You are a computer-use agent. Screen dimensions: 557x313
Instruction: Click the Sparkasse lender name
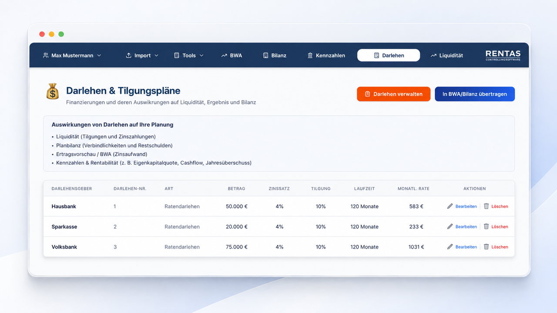(65, 226)
